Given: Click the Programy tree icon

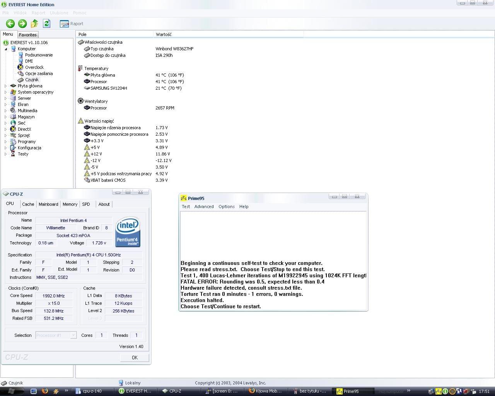Looking at the screenshot, I should 13,142.
